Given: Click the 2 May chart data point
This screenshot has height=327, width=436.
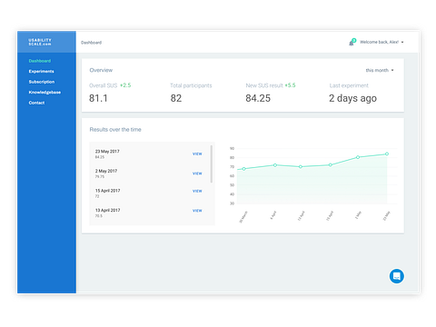Looking at the screenshot, I should click(358, 157).
